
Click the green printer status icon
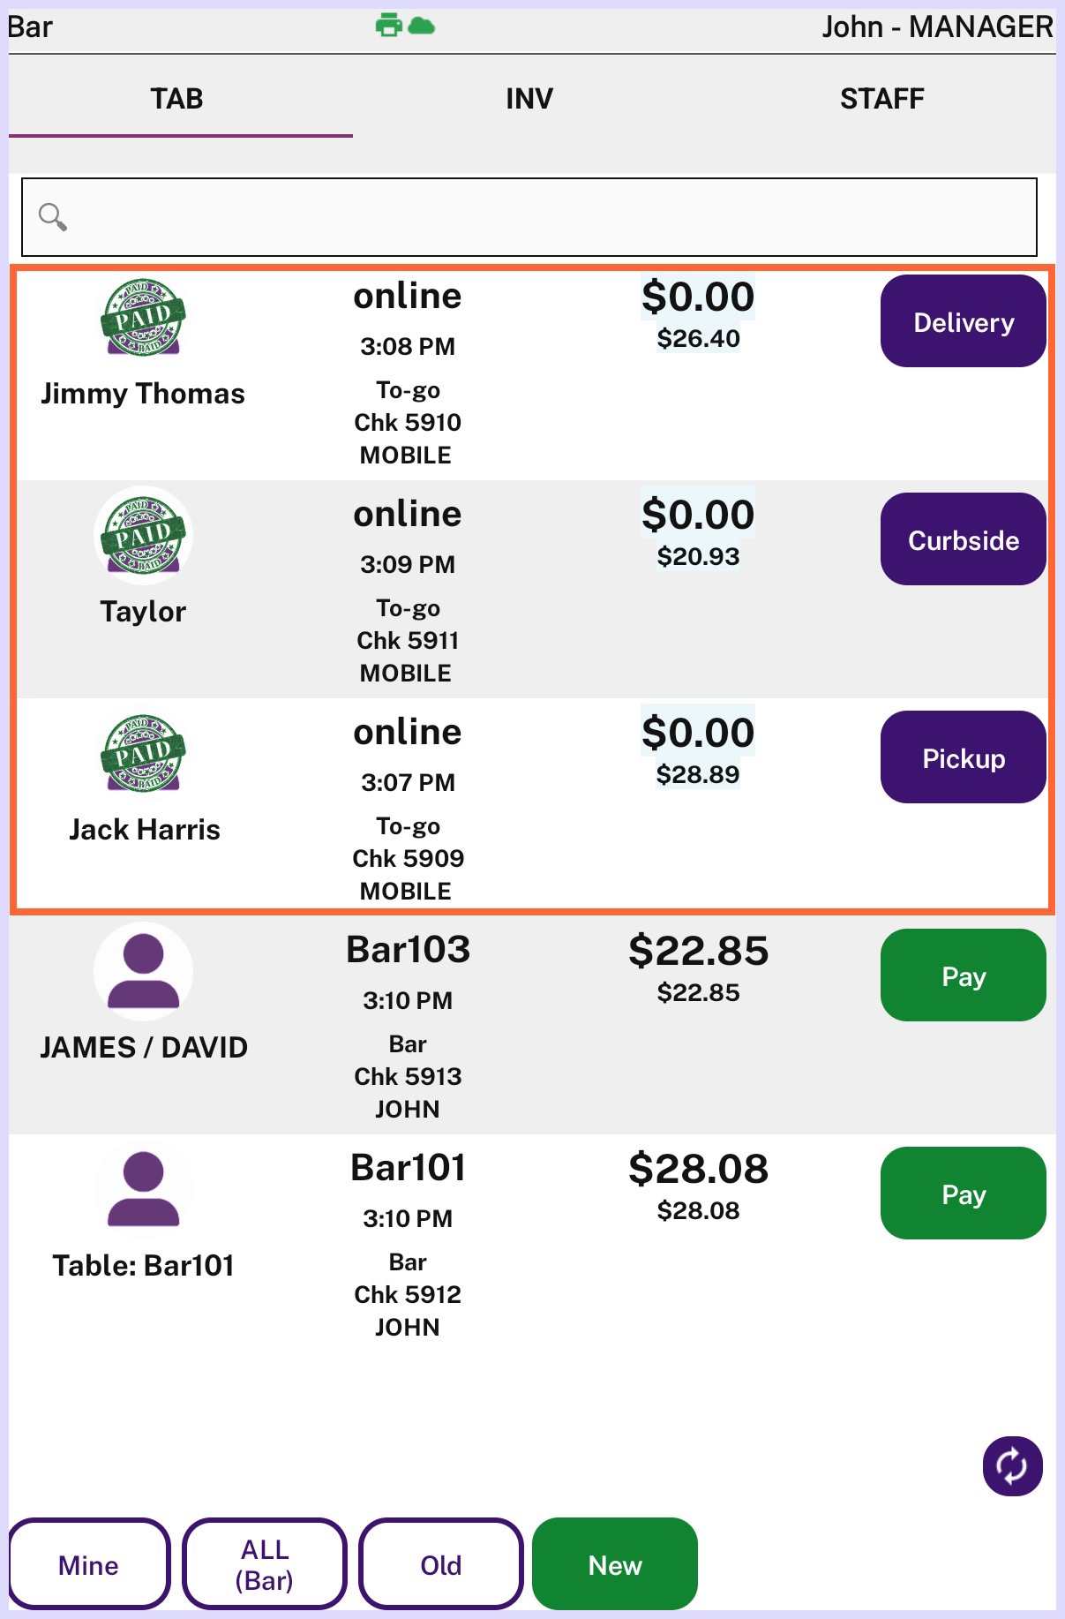[x=389, y=26]
